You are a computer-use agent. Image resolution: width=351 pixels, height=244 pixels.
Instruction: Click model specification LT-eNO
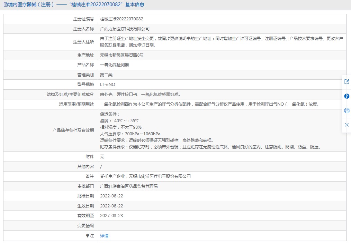coord(107,85)
